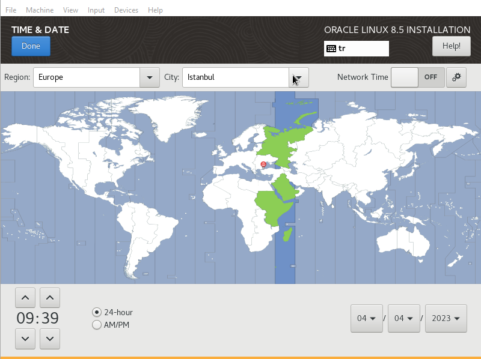Click the tr keyboard layout indicator
Screen dimensions: 481x359
click(x=357, y=49)
